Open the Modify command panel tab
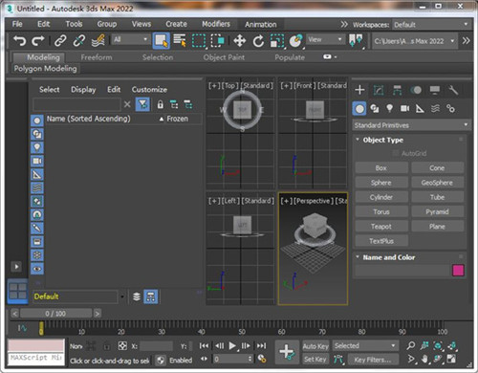The height and width of the screenshot is (373, 478). point(379,90)
